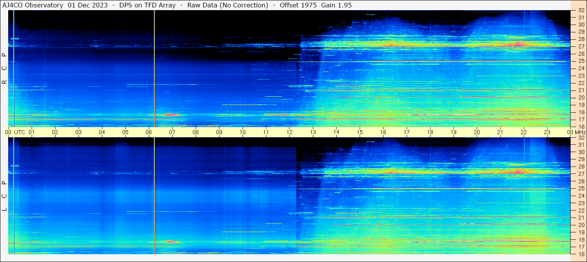The image size is (587, 262).
Task: Click the "AJ4CO Observatory" title text
Action: coord(33,5)
